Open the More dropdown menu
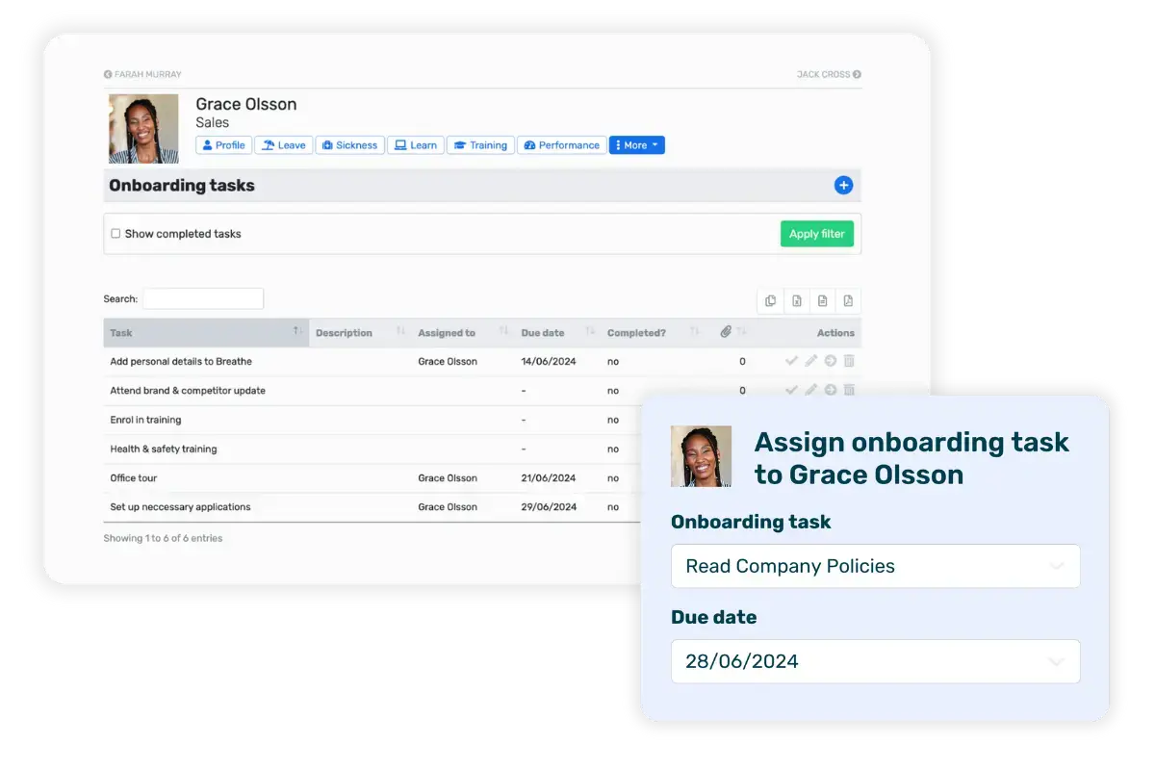 [636, 144]
